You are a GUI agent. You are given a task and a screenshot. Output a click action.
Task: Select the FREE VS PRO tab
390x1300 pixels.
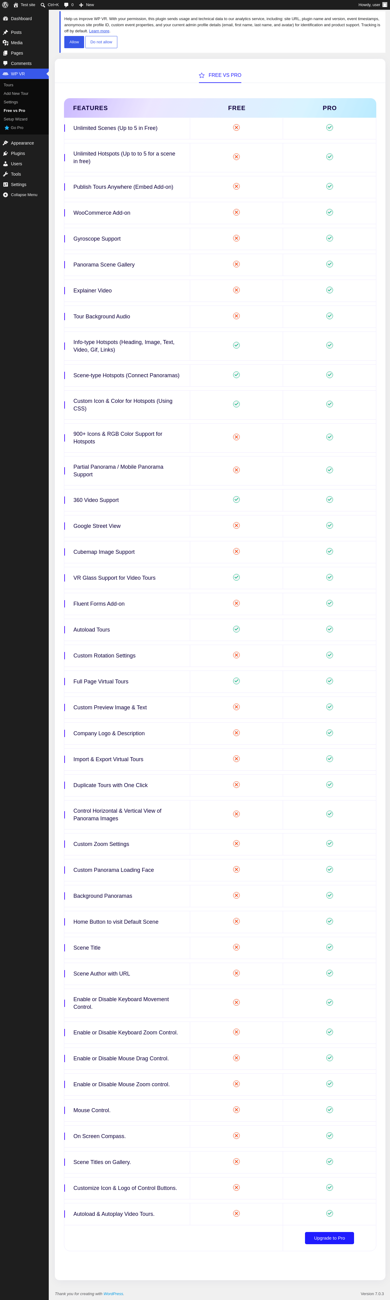220,75
